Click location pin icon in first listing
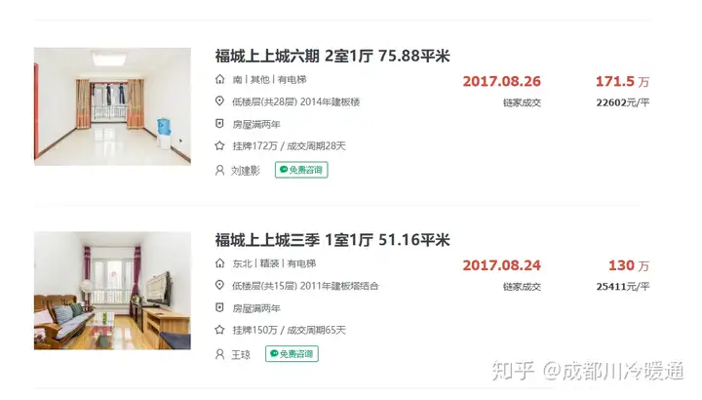This screenshot has height=400, width=702. (x=219, y=101)
